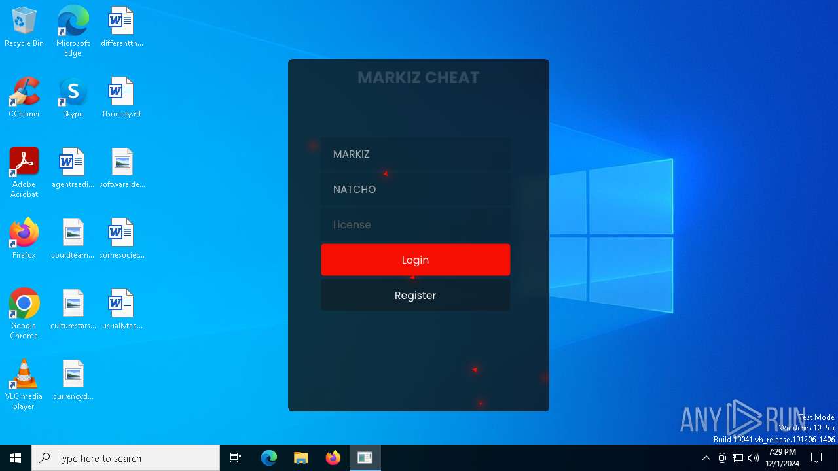This screenshot has width=838, height=471.
Task: Select the CCleaner desktop shortcut
Action: (24, 98)
